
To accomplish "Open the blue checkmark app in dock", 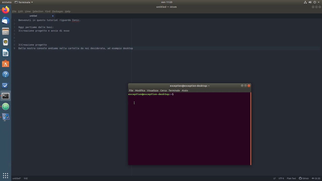I will (6, 85).
